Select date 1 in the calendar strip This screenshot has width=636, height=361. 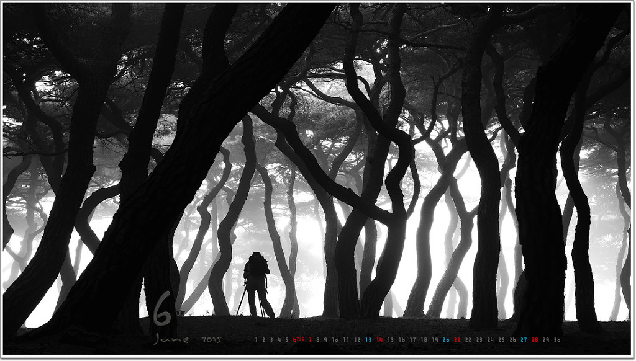click(x=256, y=340)
